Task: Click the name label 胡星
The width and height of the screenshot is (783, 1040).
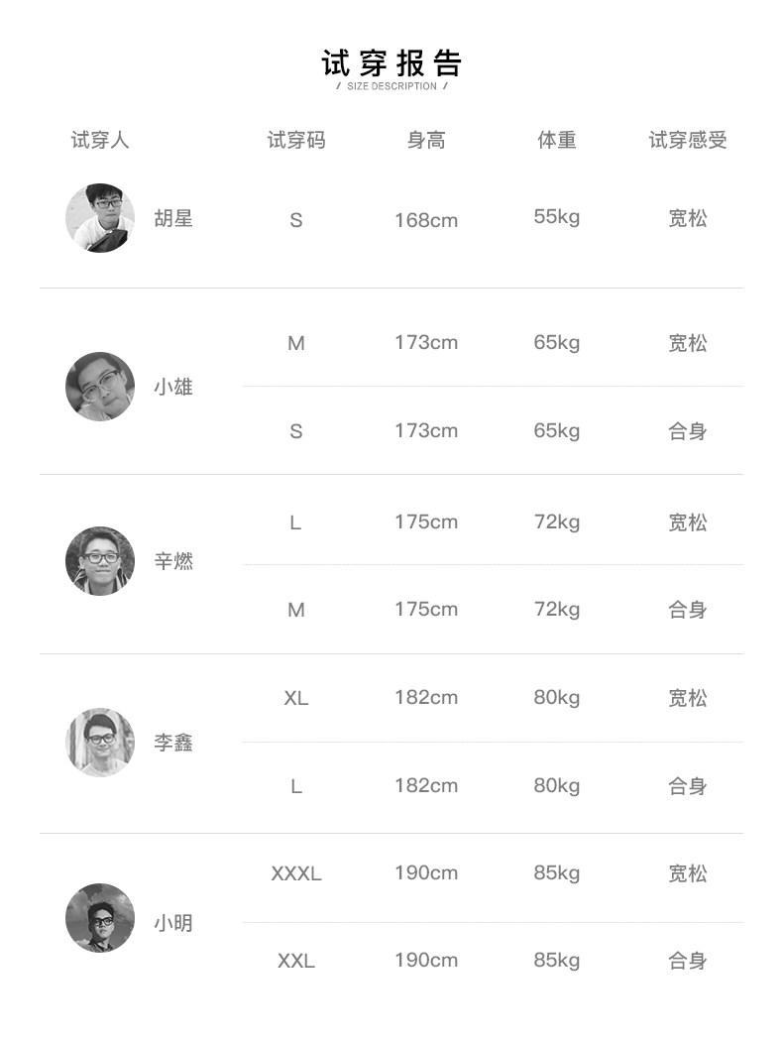Action: coord(173,218)
